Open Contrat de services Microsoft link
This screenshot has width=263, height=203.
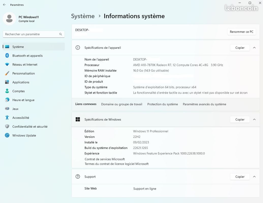(105, 159)
